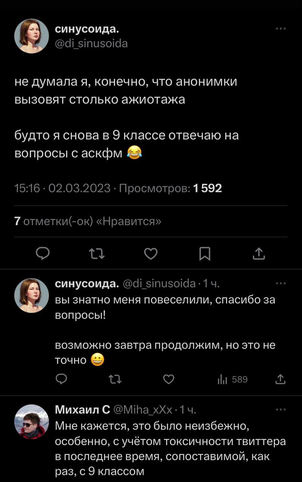
Task: Open синусоида's profile picture in main tweet
Action: click(32, 36)
